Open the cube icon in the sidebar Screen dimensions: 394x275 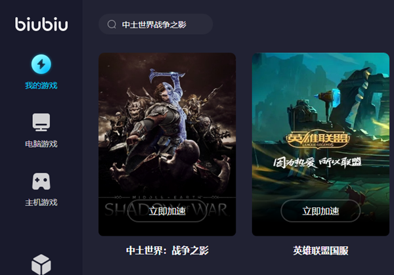(x=41, y=264)
